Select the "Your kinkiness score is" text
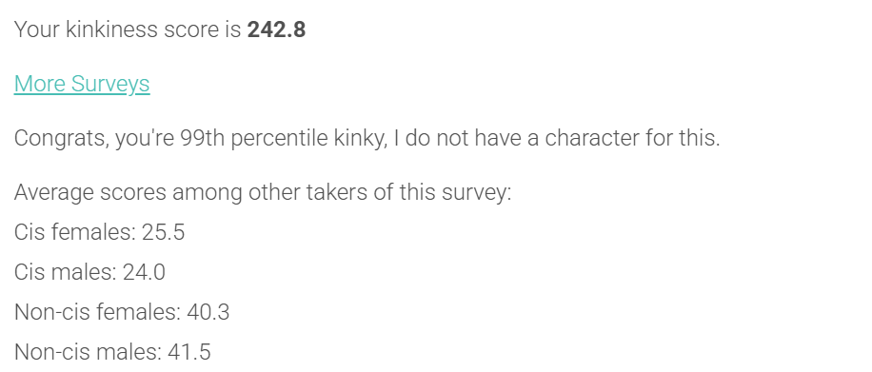Screen dimensions: 872x372 tap(128, 29)
